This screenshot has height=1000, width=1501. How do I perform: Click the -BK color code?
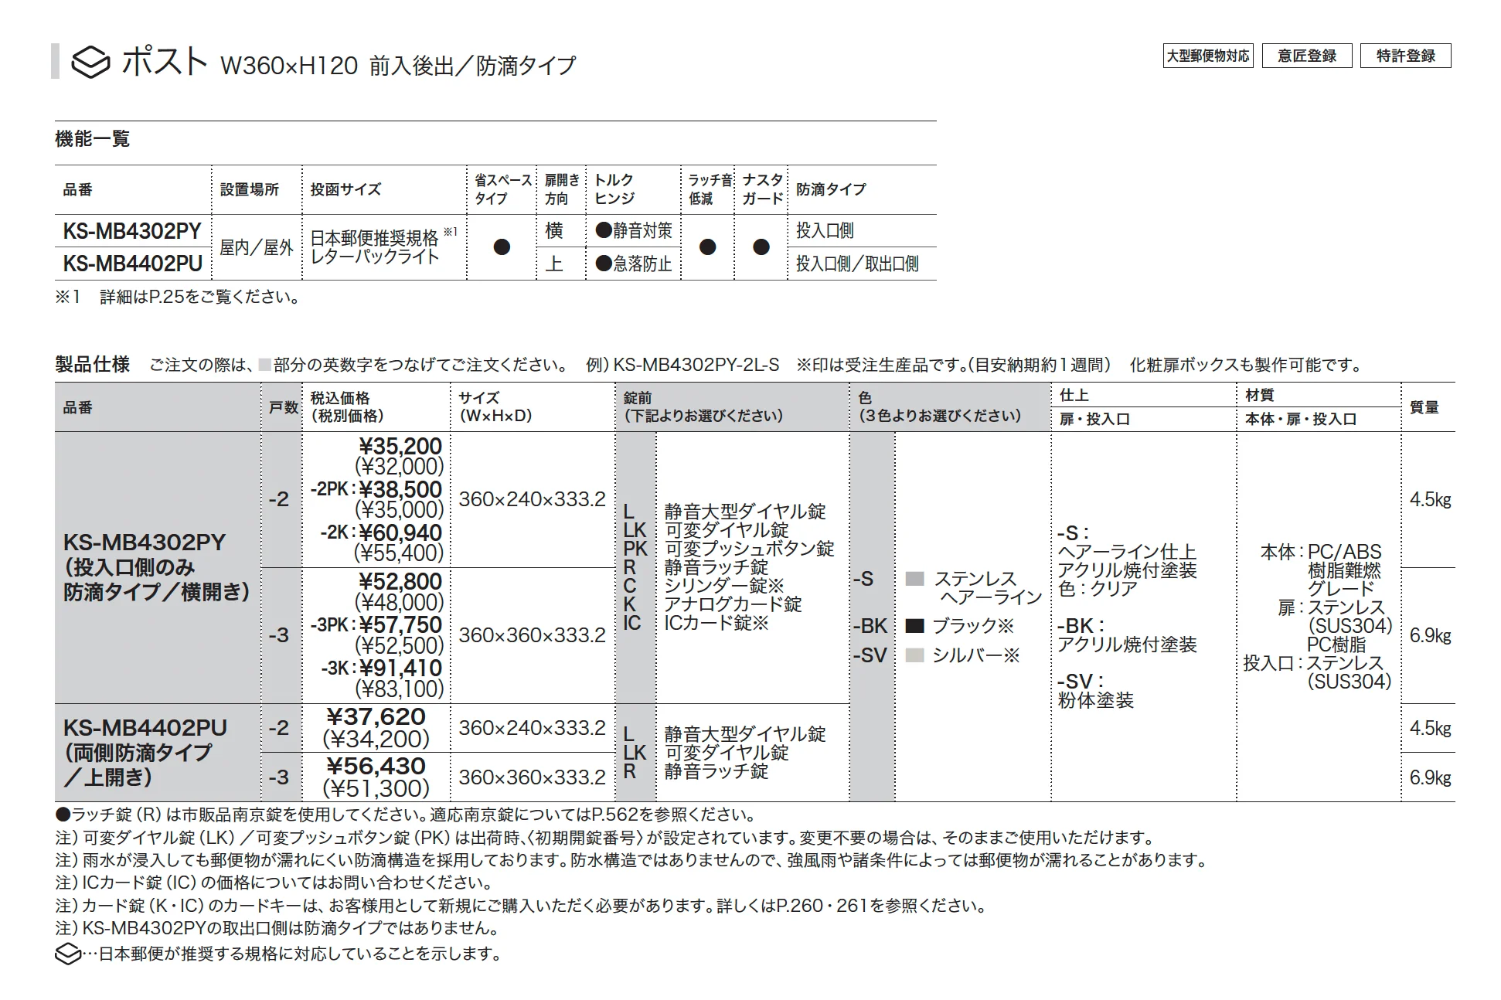point(870,626)
